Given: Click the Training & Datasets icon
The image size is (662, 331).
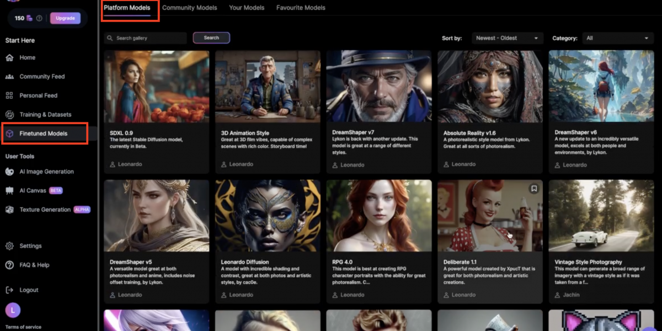Looking at the screenshot, I should point(9,115).
